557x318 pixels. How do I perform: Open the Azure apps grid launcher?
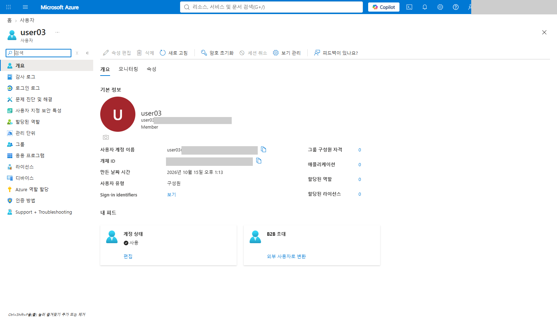point(8,7)
